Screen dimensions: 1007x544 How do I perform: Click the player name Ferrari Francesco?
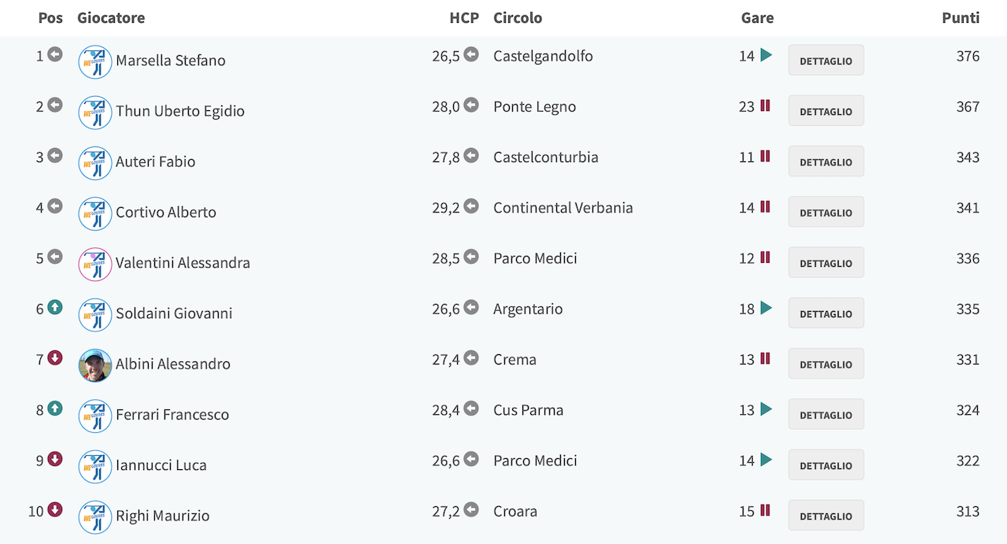172,414
